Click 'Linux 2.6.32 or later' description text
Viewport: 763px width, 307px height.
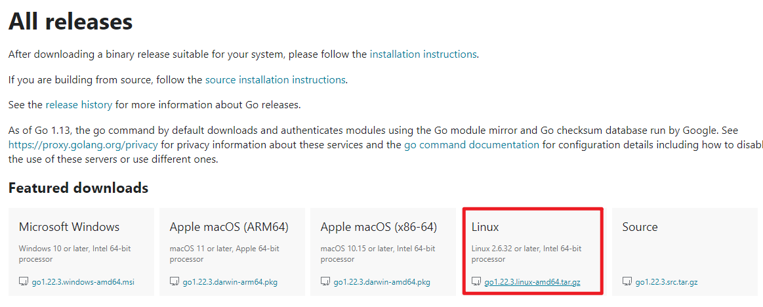(x=526, y=253)
